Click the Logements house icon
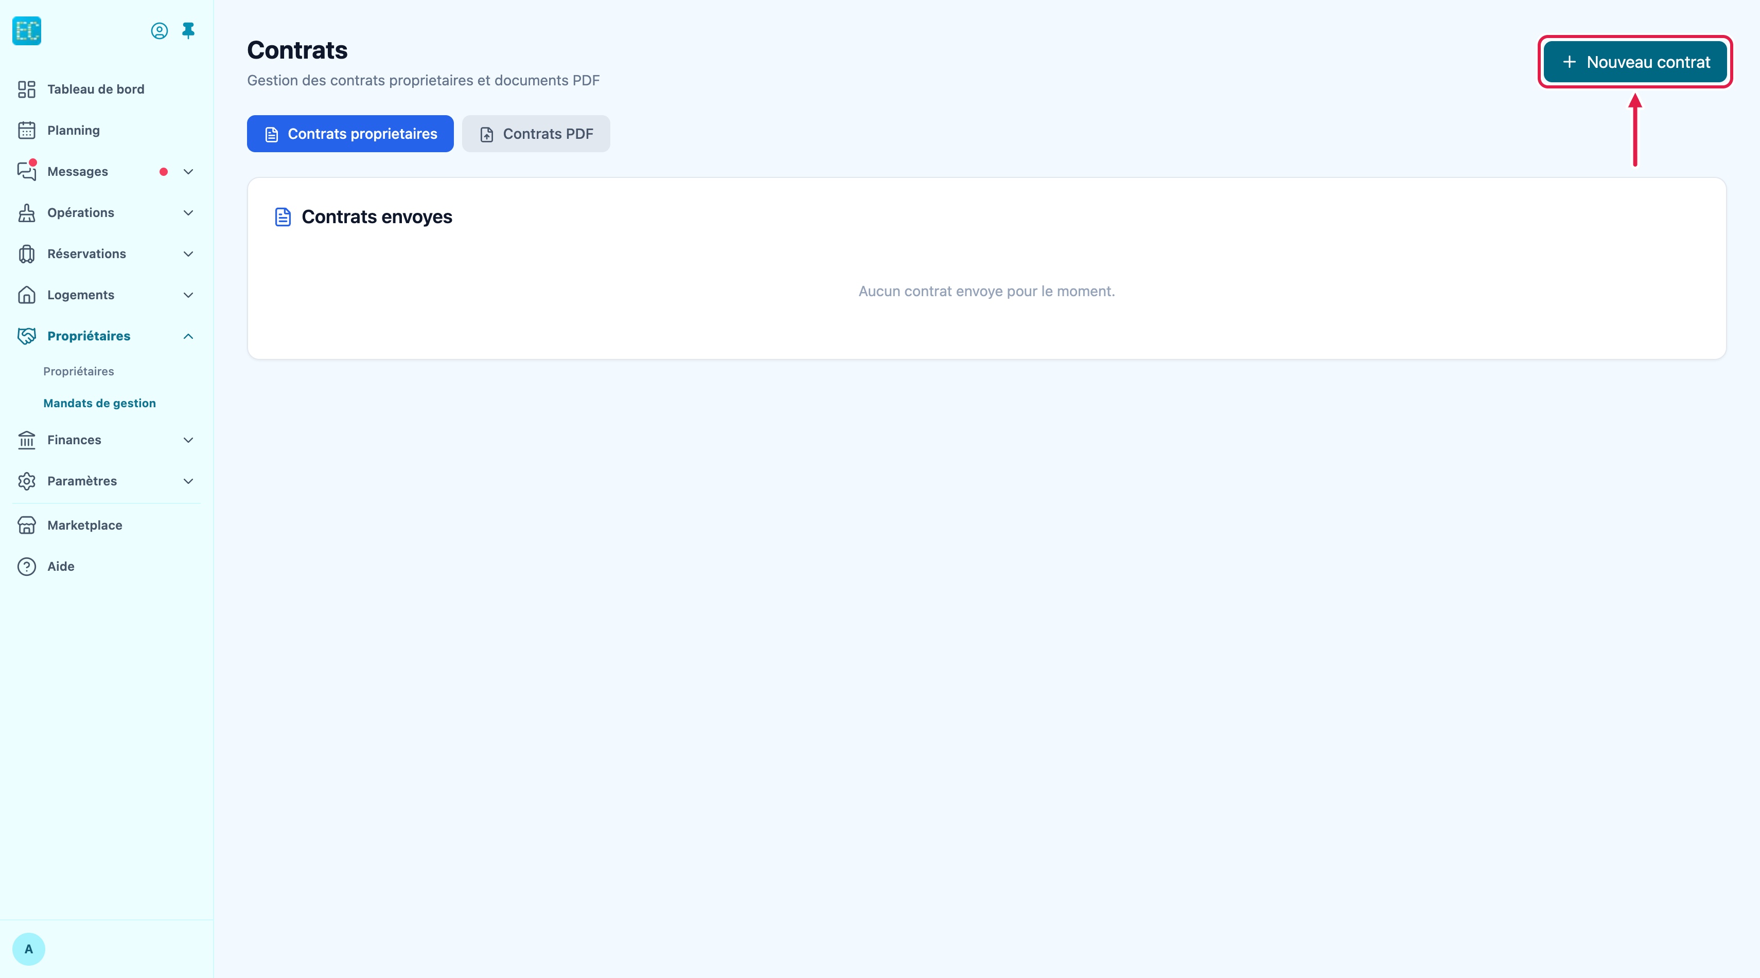 pos(27,295)
